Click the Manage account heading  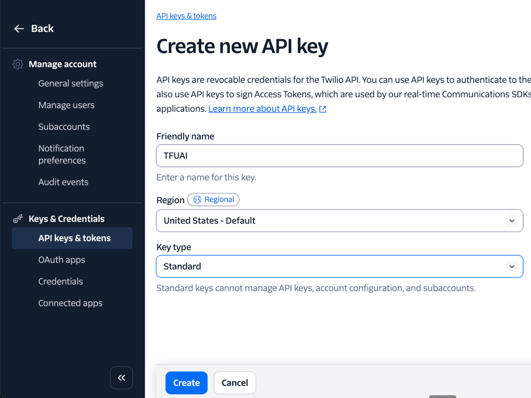click(x=63, y=64)
